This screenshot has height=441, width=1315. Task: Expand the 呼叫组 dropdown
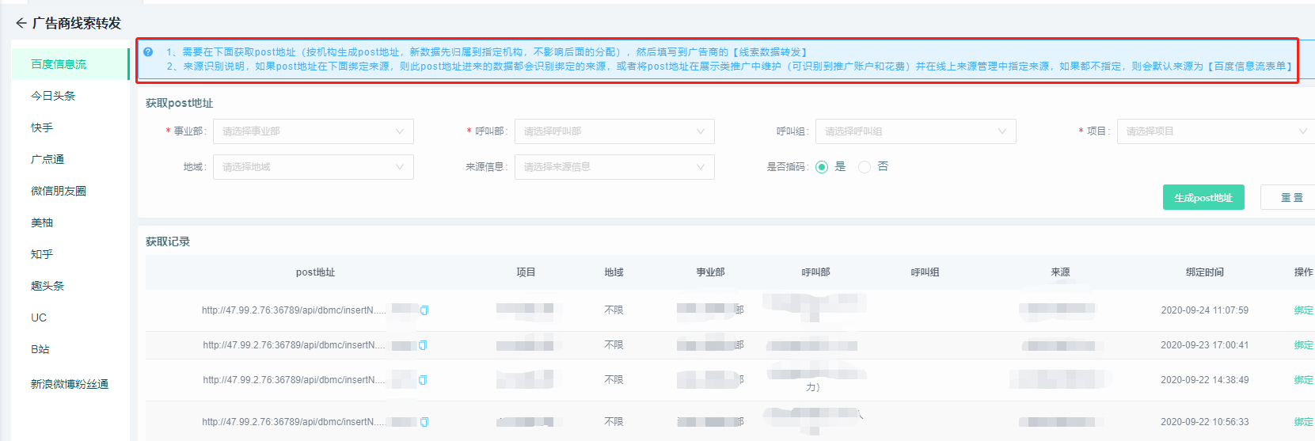915,131
